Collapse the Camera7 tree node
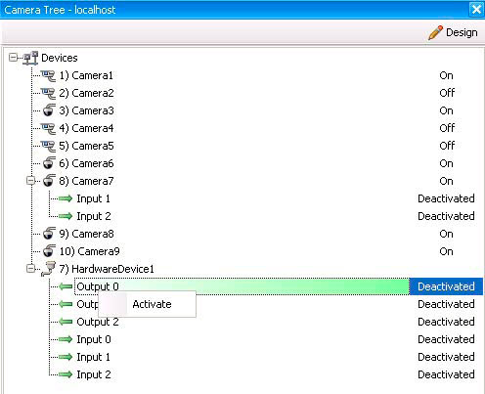 pyautogui.click(x=30, y=181)
